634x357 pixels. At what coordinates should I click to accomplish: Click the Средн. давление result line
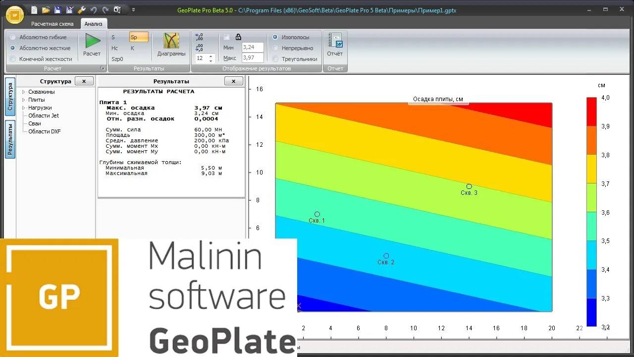tap(167, 140)
